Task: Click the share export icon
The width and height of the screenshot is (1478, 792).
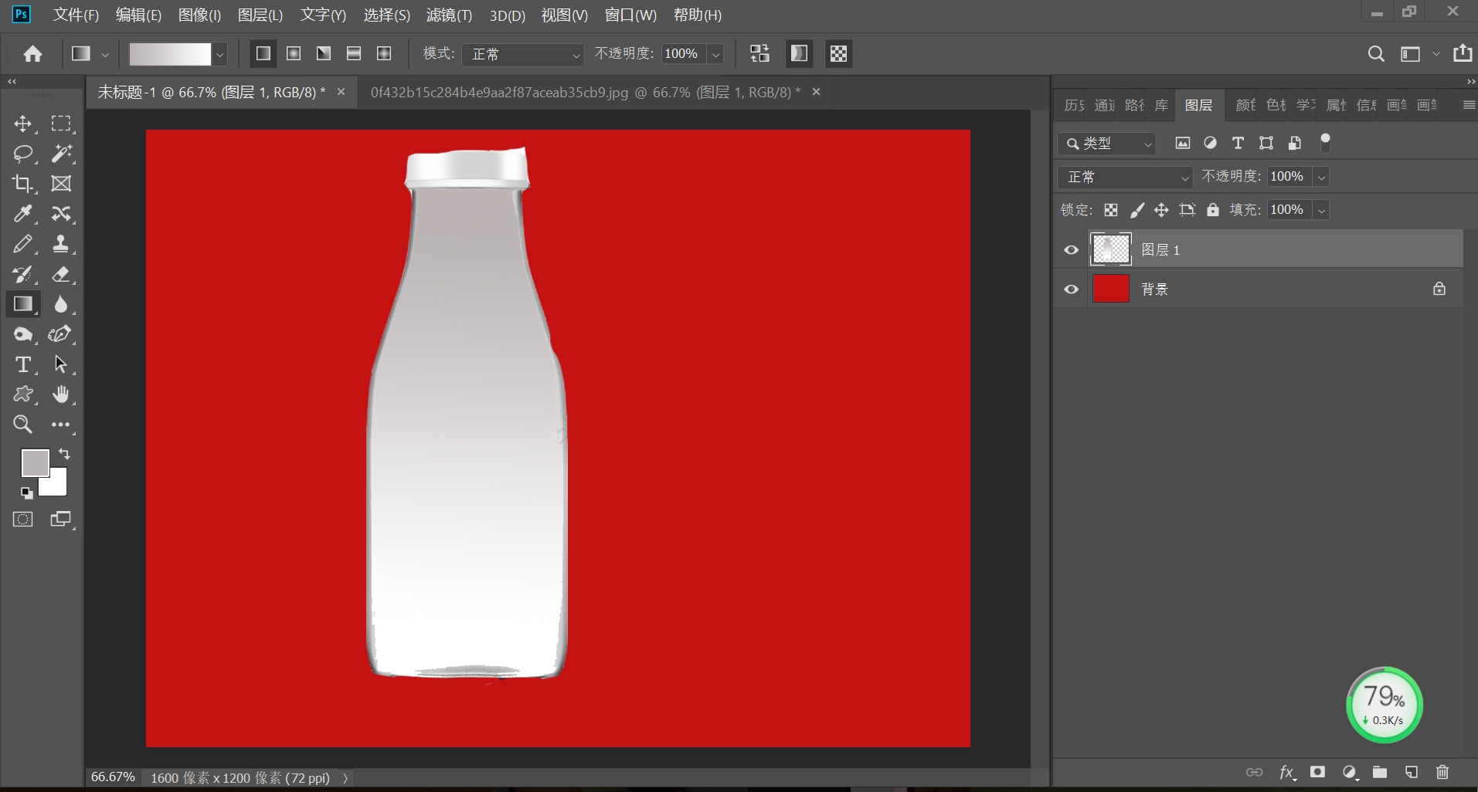Action: coord(1463,53)
